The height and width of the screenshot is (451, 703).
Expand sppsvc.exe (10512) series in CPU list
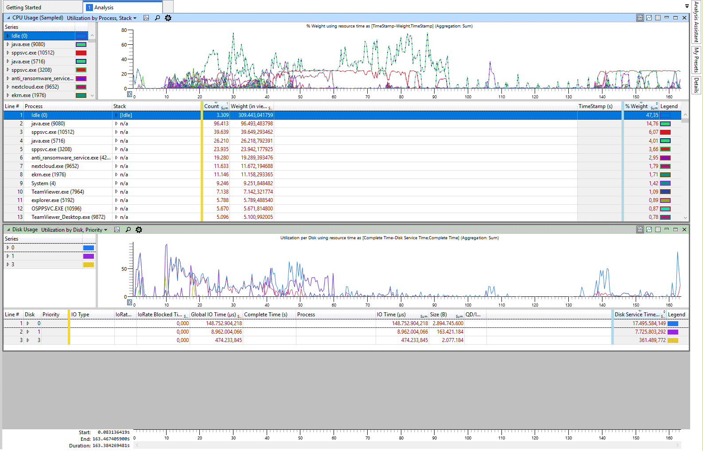8,53
